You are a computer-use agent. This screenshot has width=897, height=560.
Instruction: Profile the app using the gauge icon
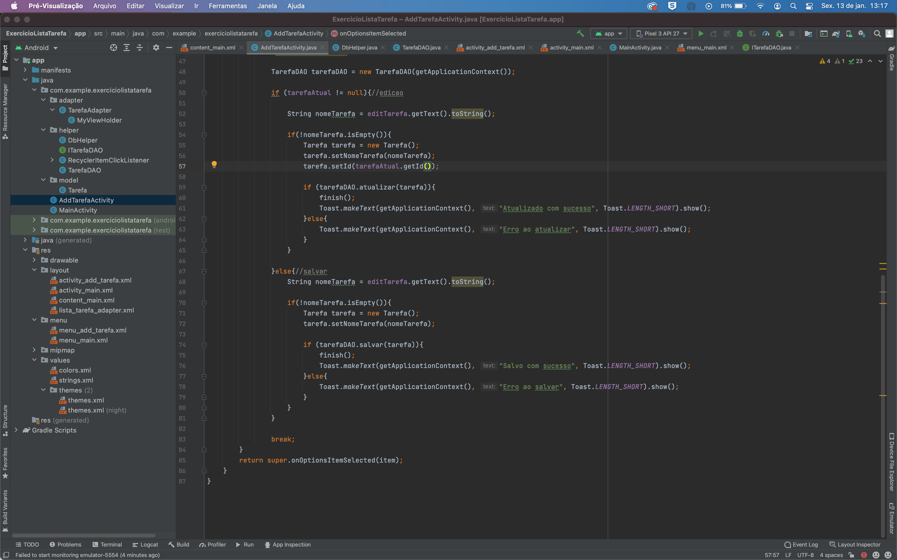click(x=766, y=33)
